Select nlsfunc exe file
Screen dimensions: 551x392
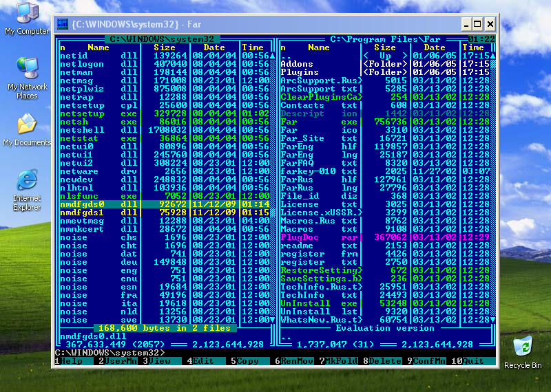165,196
